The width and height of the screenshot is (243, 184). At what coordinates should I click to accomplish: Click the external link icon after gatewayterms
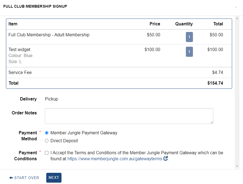click(166, 158)
